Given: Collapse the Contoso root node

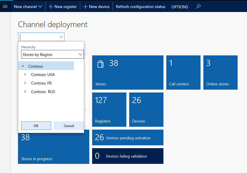Looking at the screenshot, I should (x=23, y=66).
